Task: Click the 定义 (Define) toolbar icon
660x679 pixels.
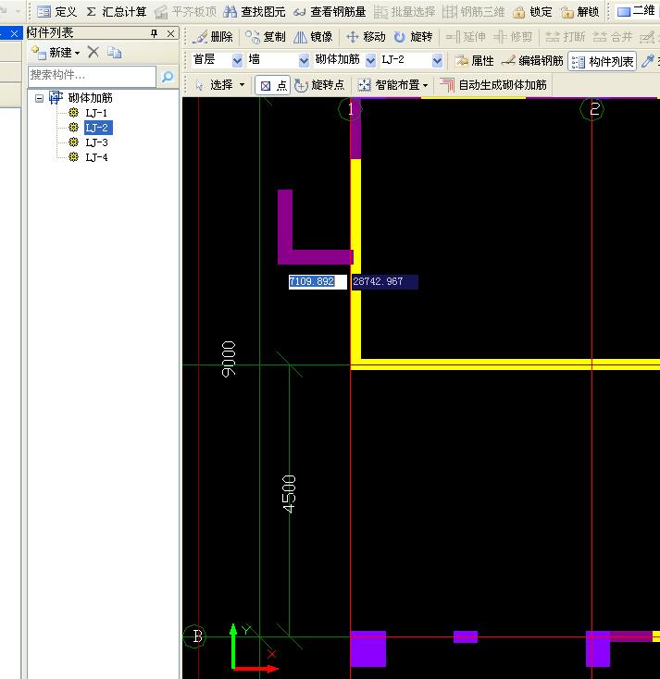Action: 56,12
